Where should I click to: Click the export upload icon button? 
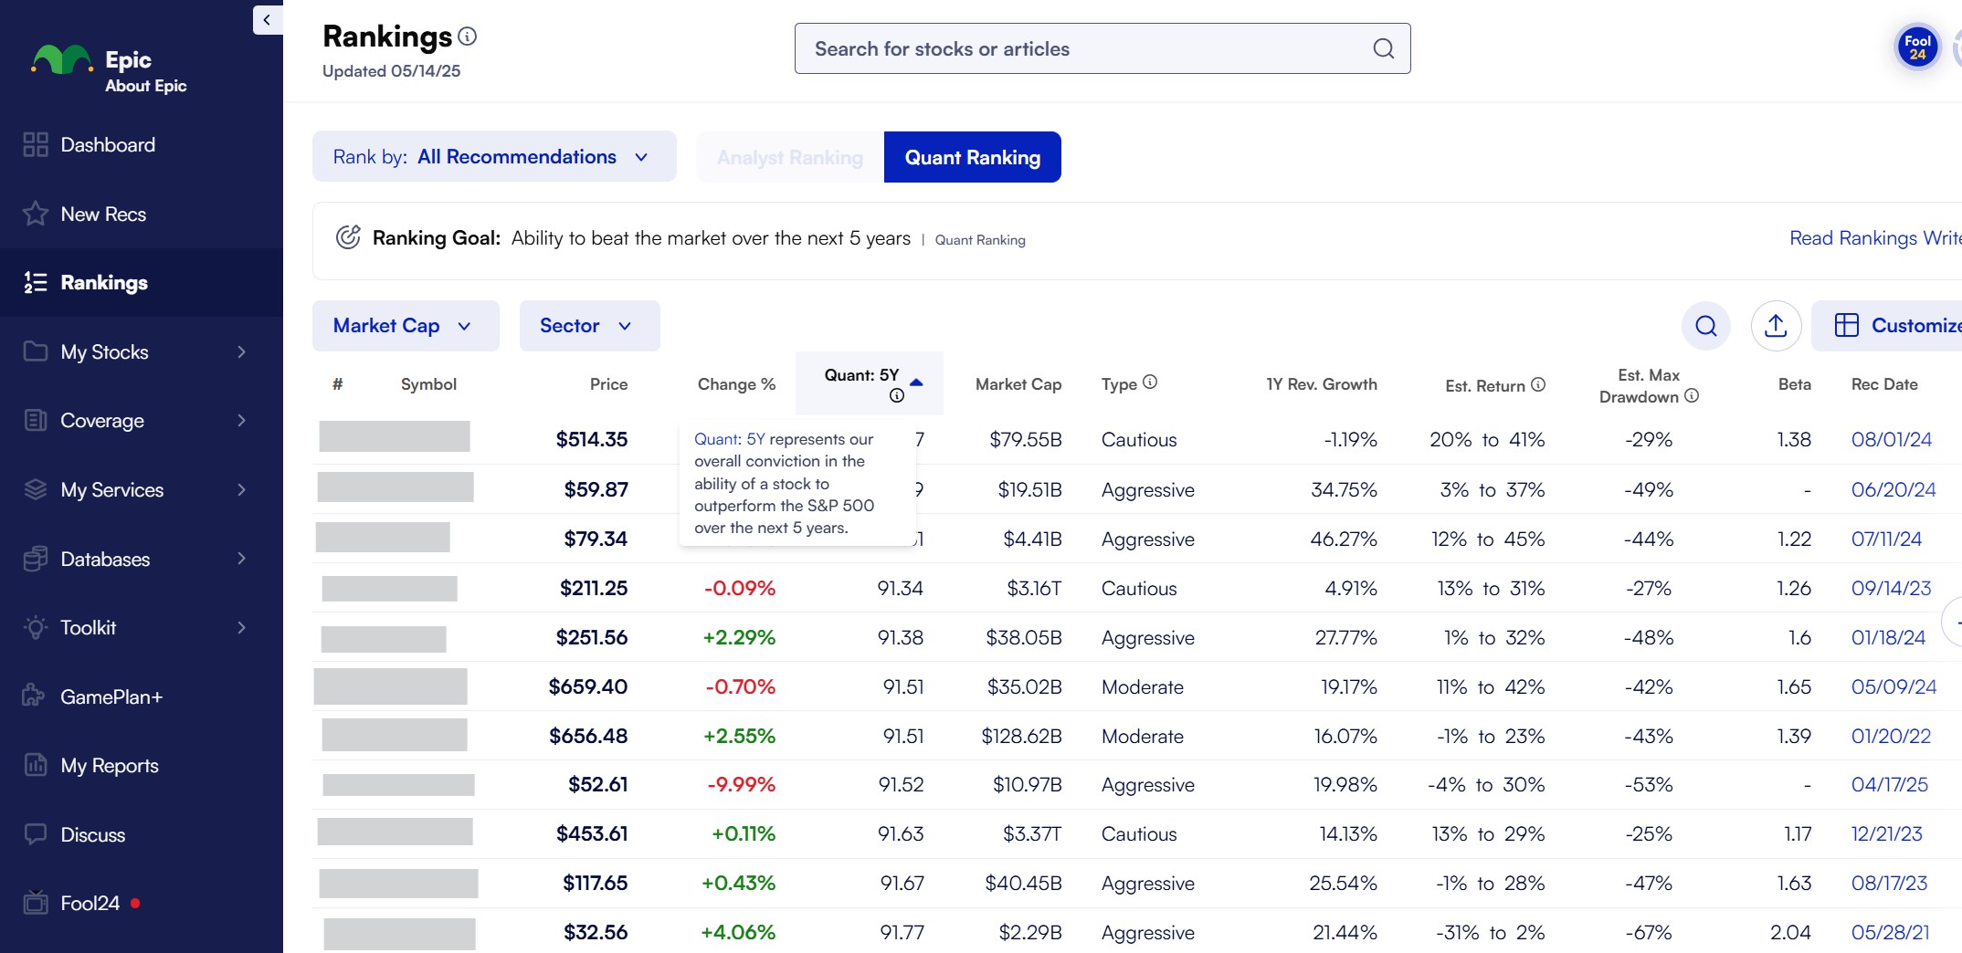1775,326
